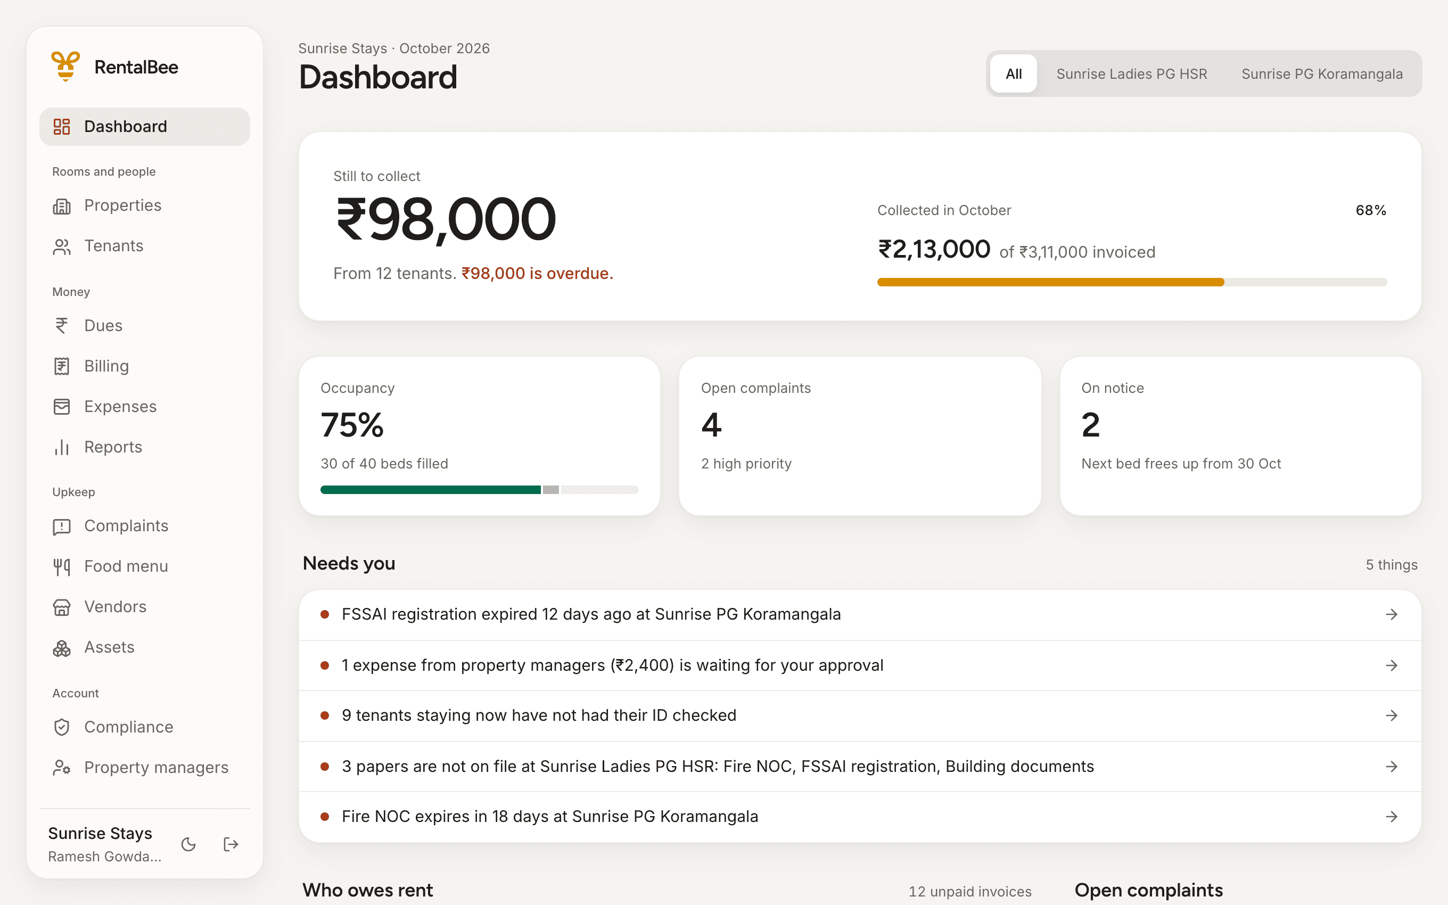
Task: Click the Ramesh Gowda user name
Action: 105,857
